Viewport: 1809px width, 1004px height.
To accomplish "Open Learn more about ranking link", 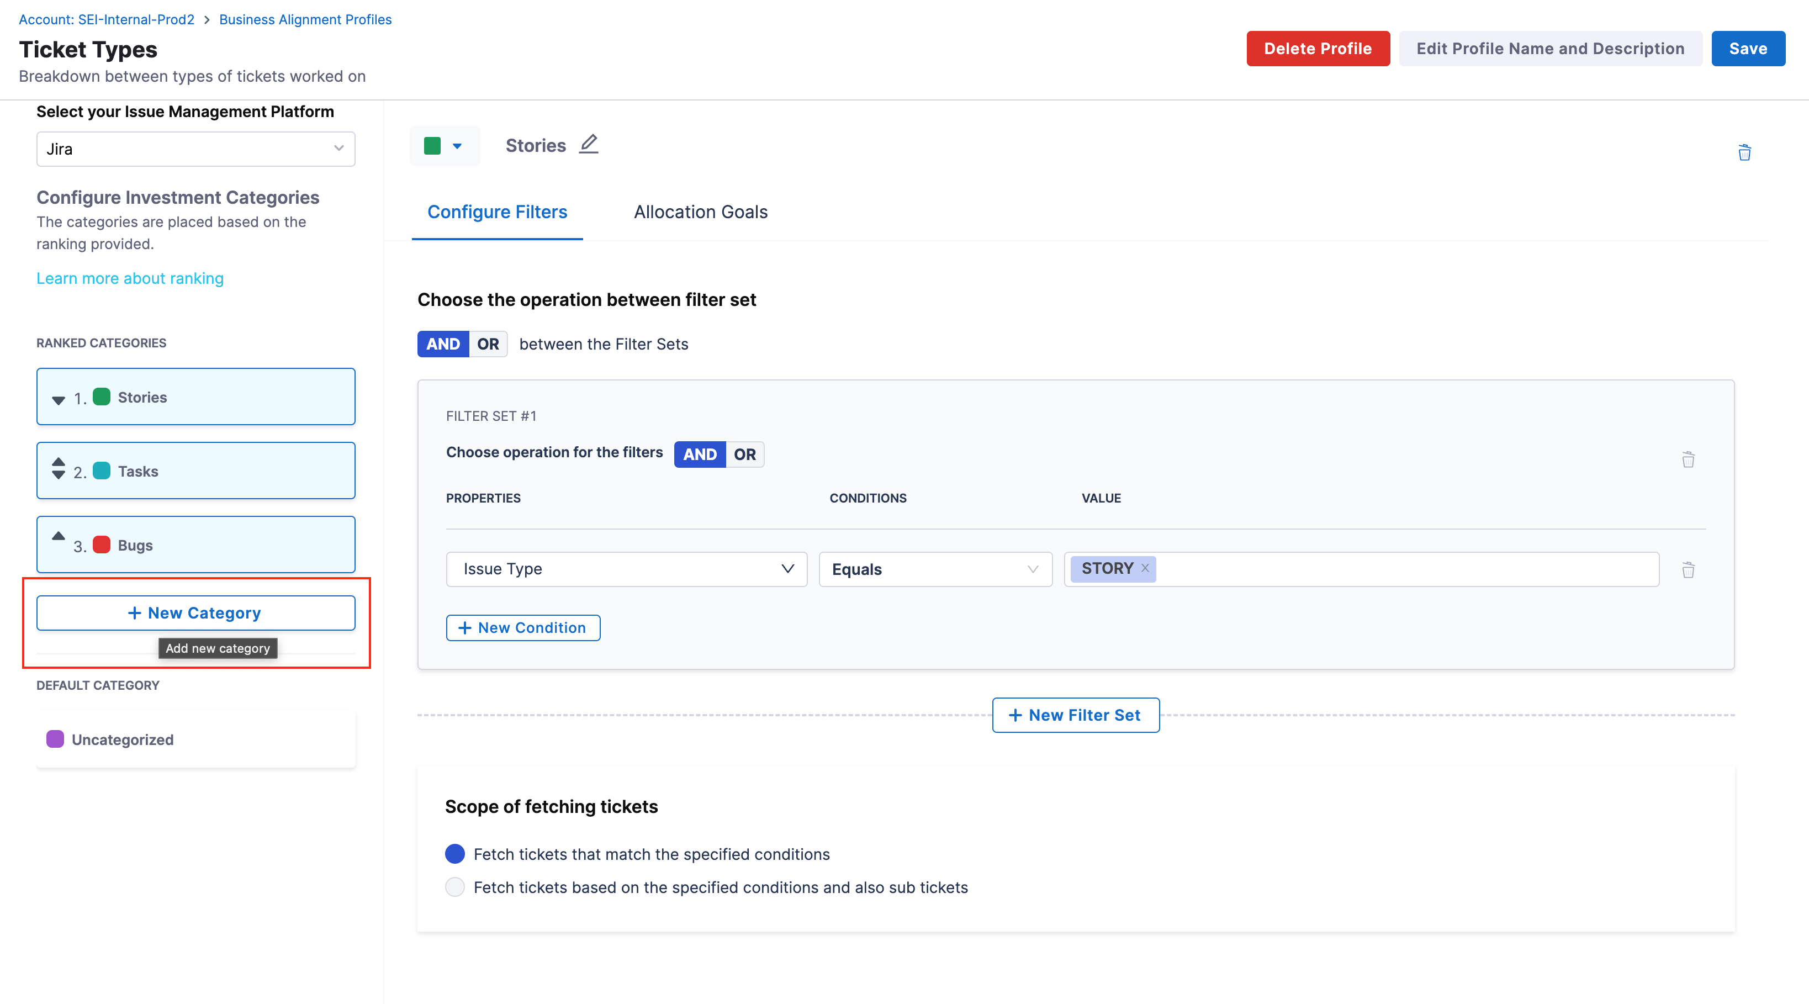I will (x=130, y=279).
